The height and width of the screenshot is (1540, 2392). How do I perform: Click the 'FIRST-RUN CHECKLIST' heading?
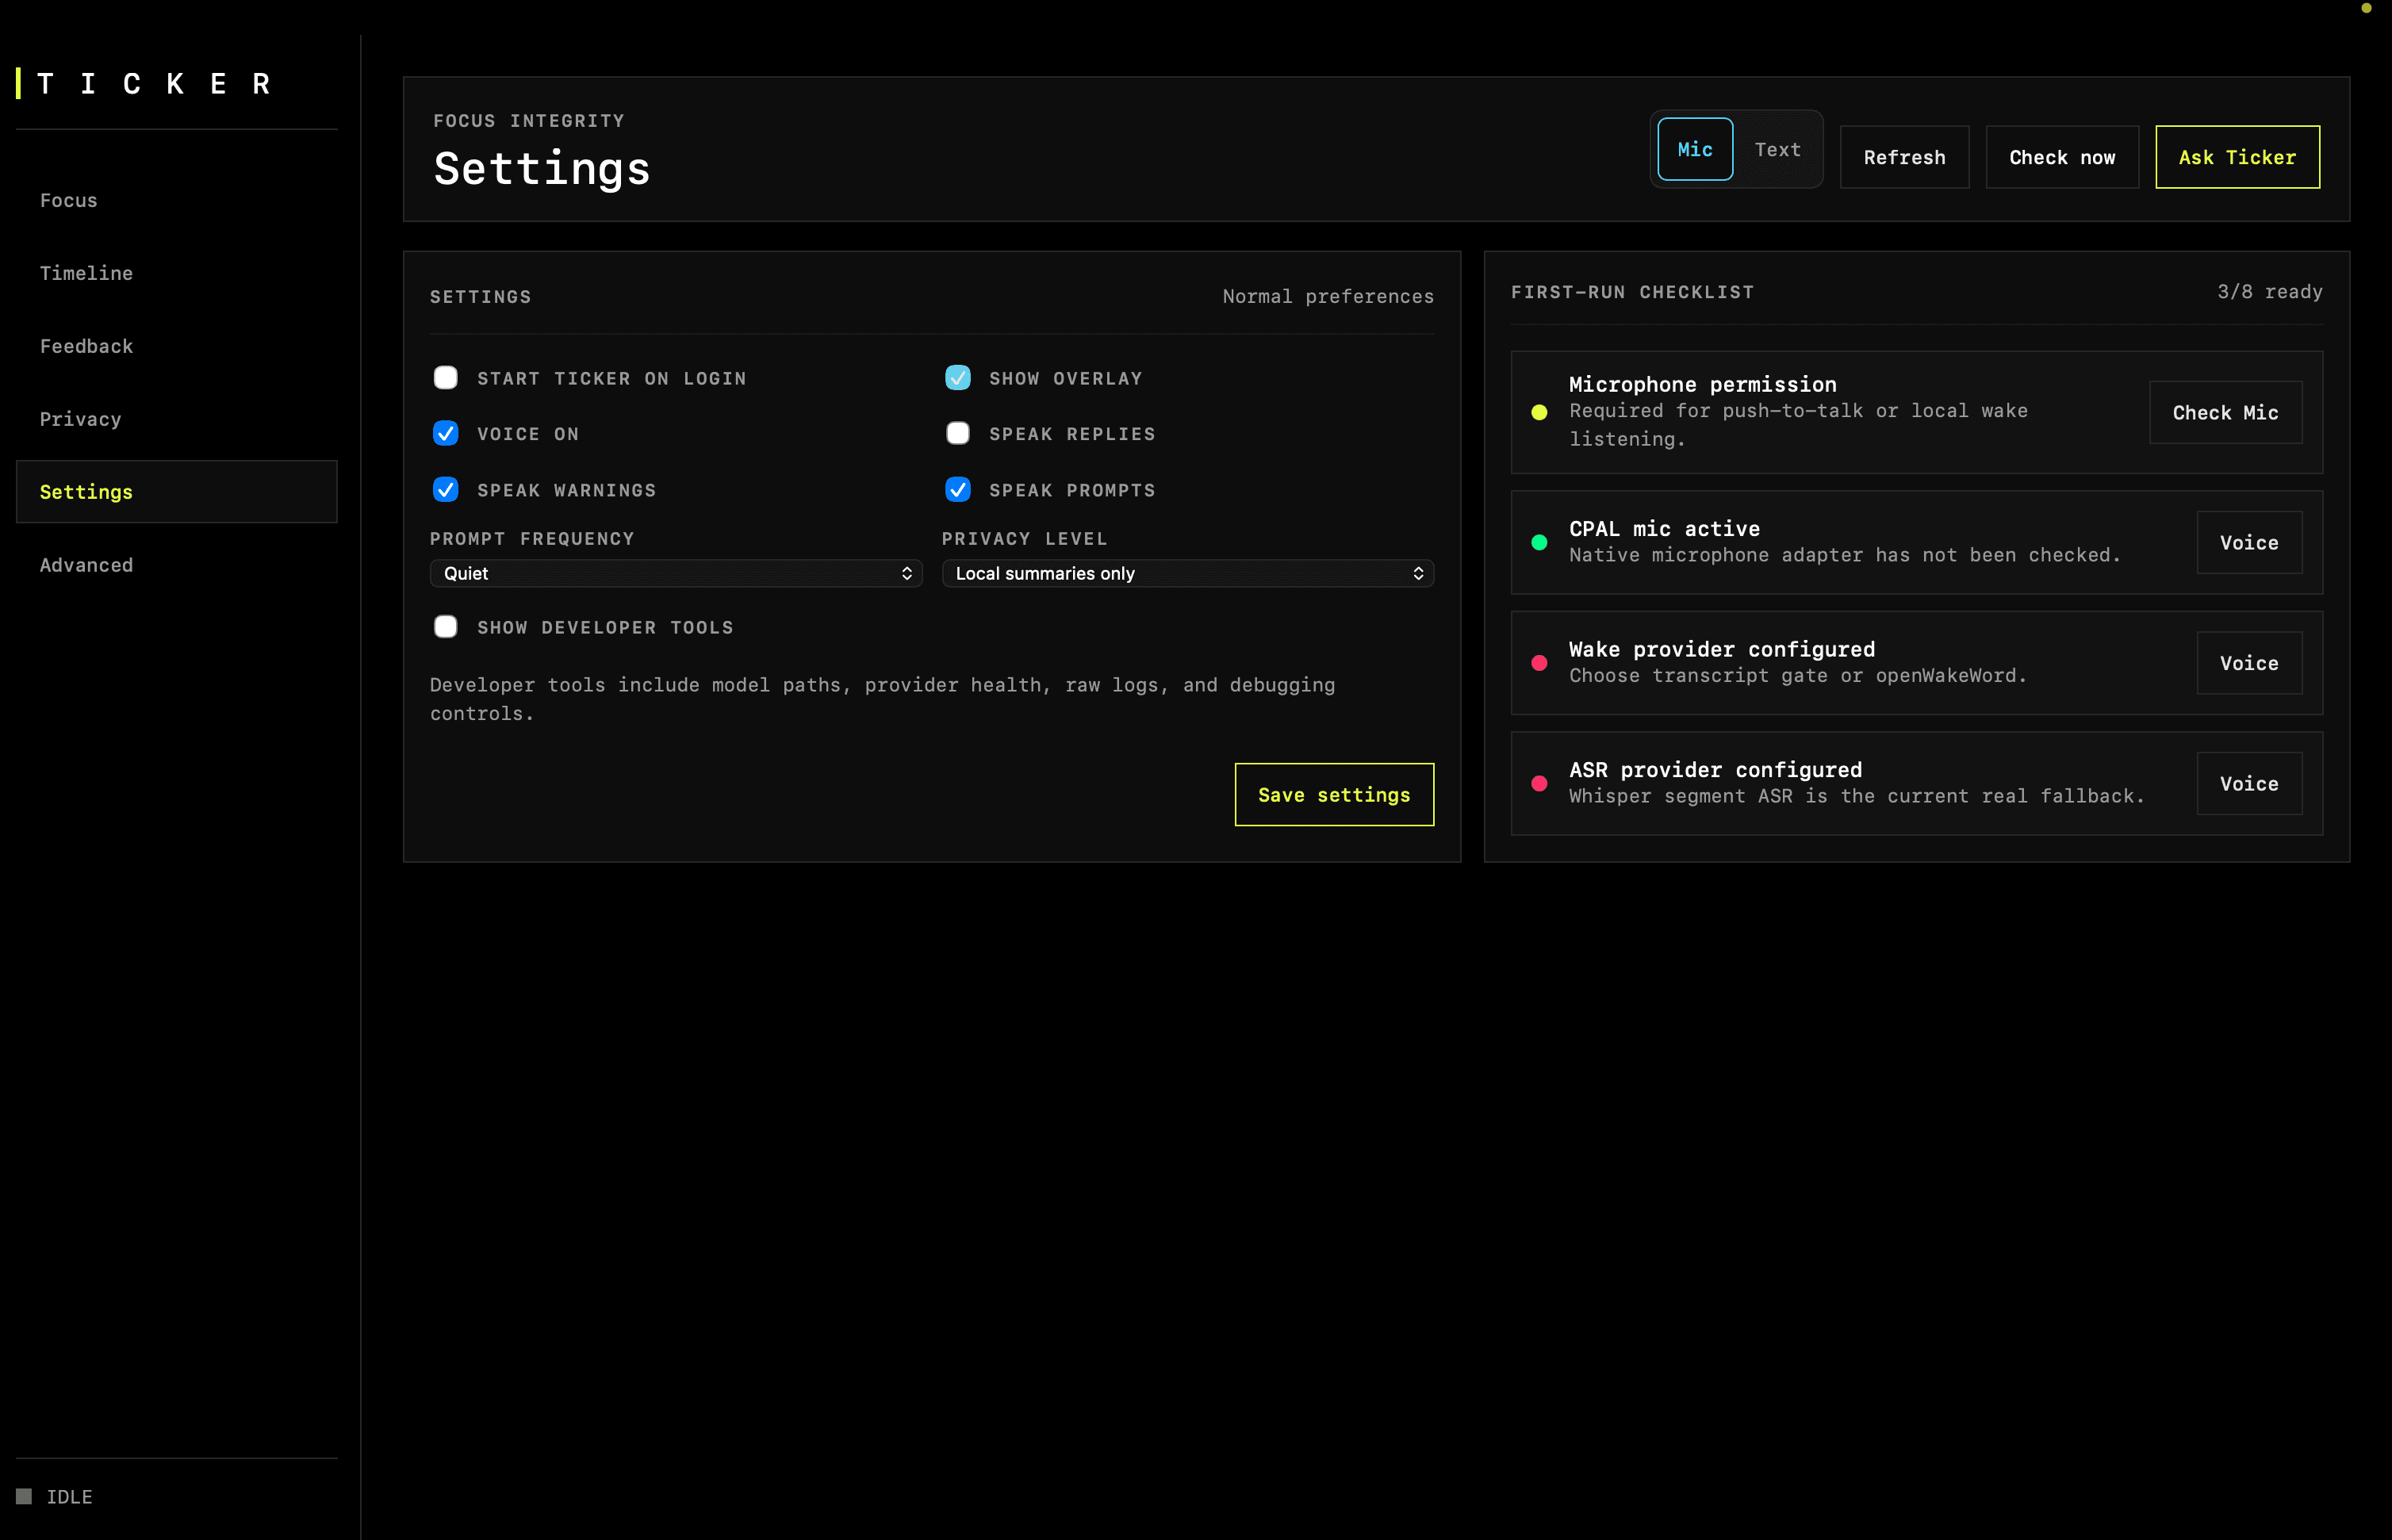1632,292
